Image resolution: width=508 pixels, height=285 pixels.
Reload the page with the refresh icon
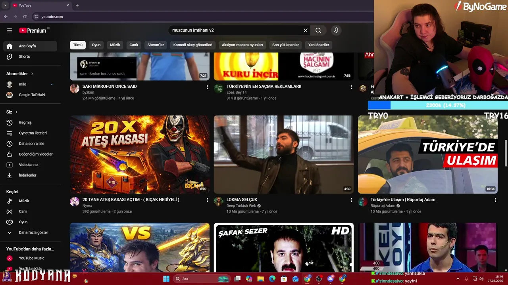click(25, 17)
